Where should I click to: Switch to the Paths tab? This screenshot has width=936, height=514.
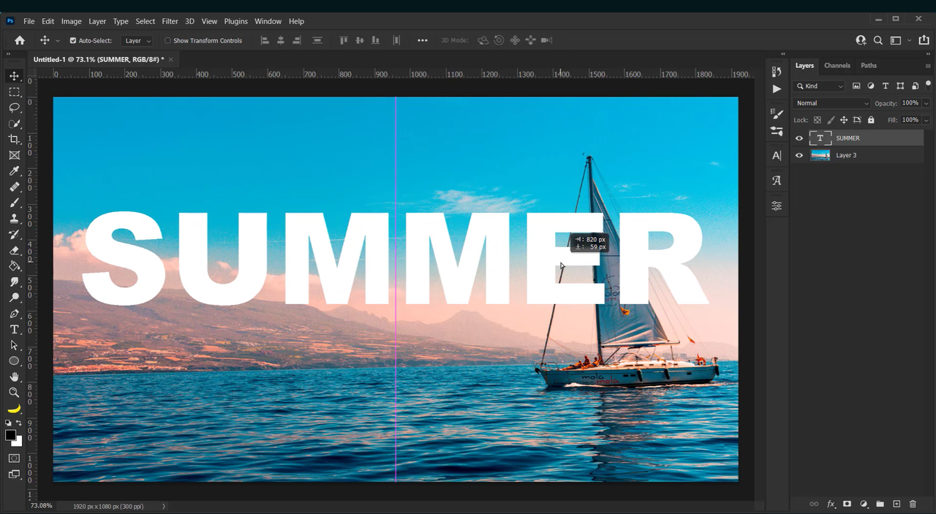tap(869, 66)
